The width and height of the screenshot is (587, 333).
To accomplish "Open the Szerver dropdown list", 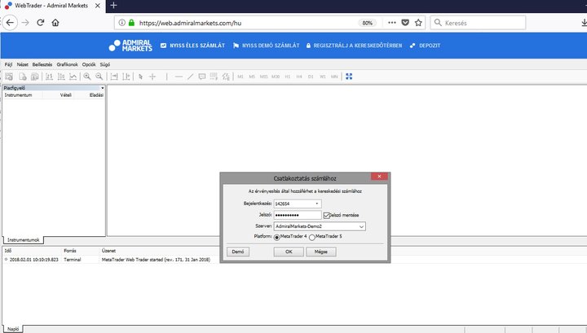I will (x=361, y=226).
